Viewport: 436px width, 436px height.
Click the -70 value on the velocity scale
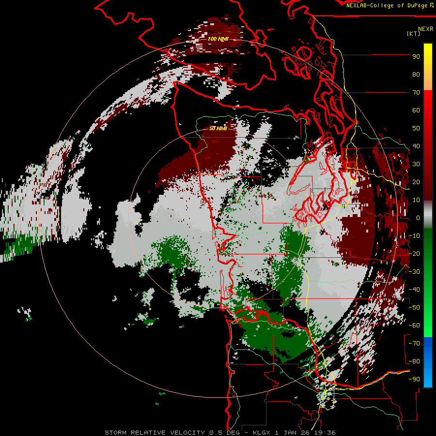coord(414,343)
